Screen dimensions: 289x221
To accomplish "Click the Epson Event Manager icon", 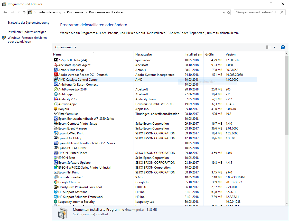I will [x=56, y=128].
